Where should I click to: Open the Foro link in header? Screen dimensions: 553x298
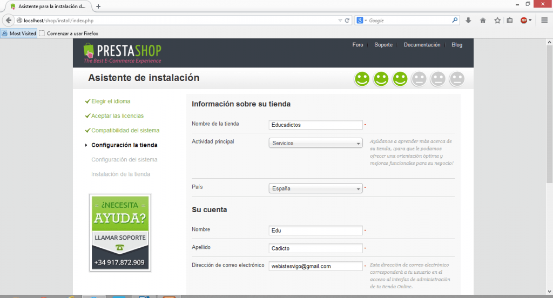point(358,45)
